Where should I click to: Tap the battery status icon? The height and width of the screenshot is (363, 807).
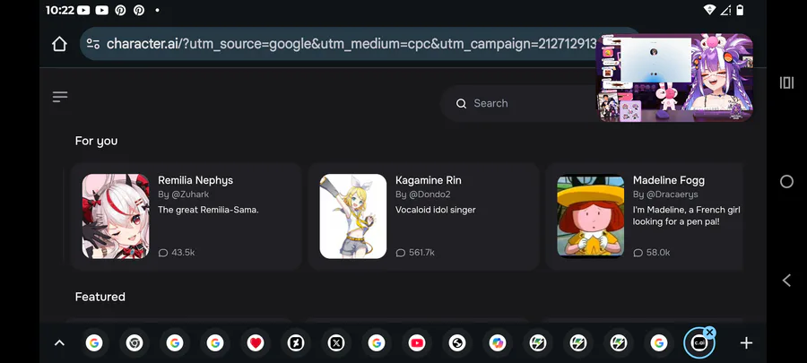click(x=740, y=10)
